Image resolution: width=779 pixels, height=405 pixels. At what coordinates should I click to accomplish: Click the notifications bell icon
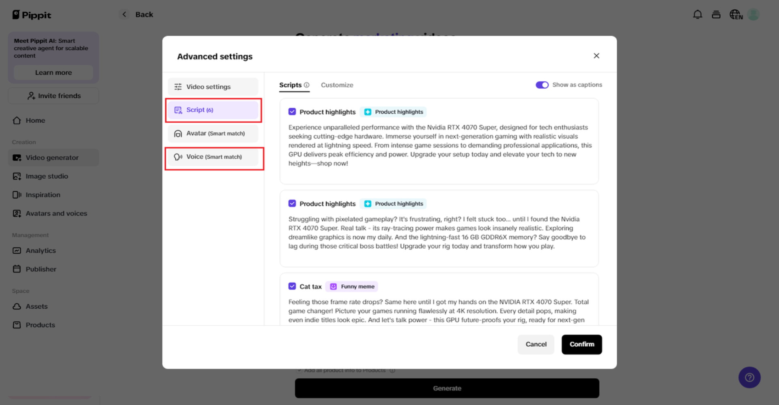tap(697, 15)
